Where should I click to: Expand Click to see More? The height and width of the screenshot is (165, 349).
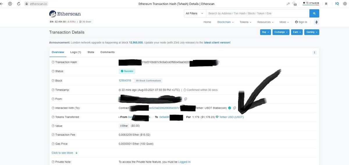(x=65, y=153)
